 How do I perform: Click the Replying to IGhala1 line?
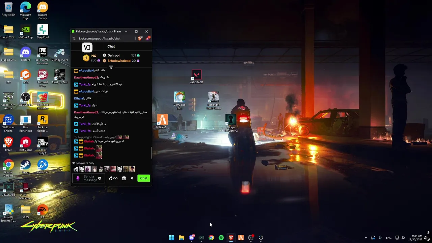pos(102,137)
